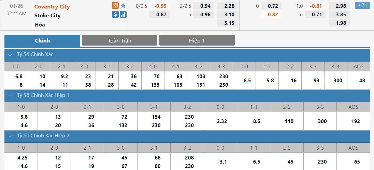Viewport: 374px width, 170px height.
Task: Collapse Tỷ Số Chính Xác Hiệp 1 section
Action: tap(10, 95)
